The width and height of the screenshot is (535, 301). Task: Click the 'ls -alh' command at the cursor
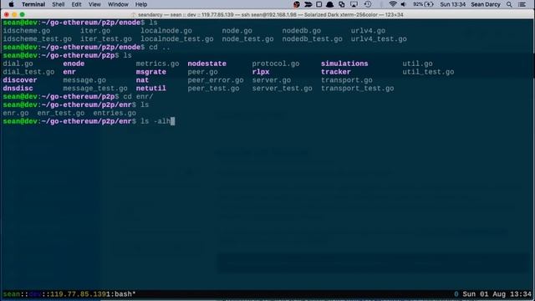tap(155, 121)
